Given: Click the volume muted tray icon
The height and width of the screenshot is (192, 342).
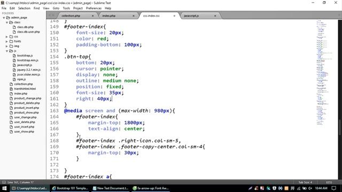Looking at the screenshot, I should [x=310, y=188].
